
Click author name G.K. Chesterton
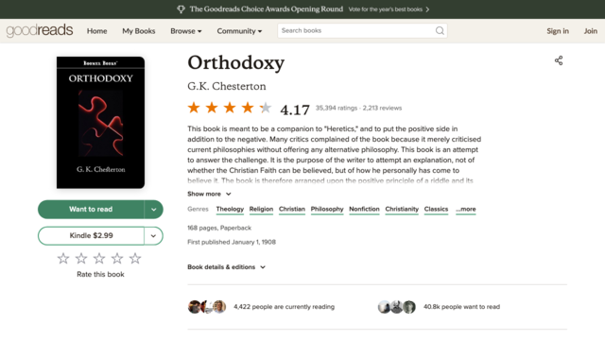click(227, 86)
